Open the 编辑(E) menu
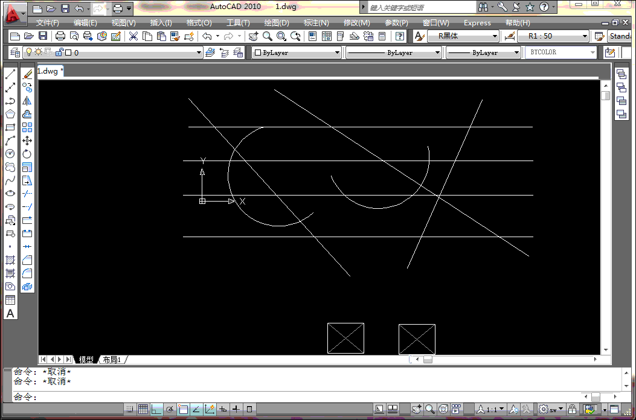This screenshot has height=420, width=636. tap(85, 23)
